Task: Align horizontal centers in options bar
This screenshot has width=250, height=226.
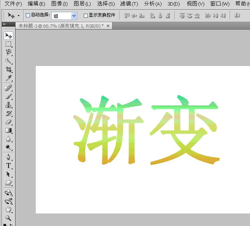Action: tap(160, 15)
